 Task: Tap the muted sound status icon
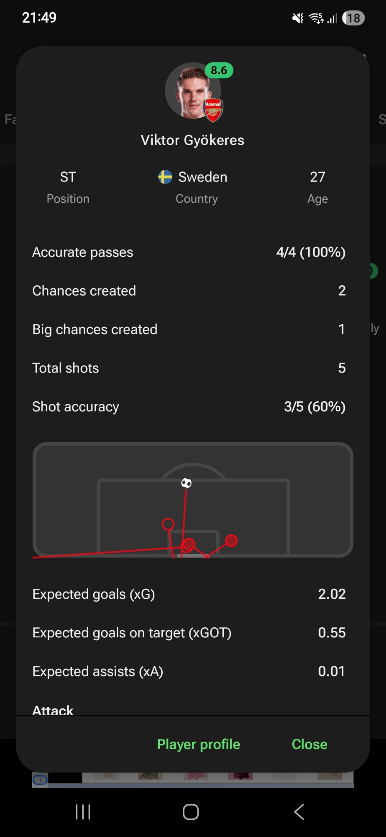(298, 18)
